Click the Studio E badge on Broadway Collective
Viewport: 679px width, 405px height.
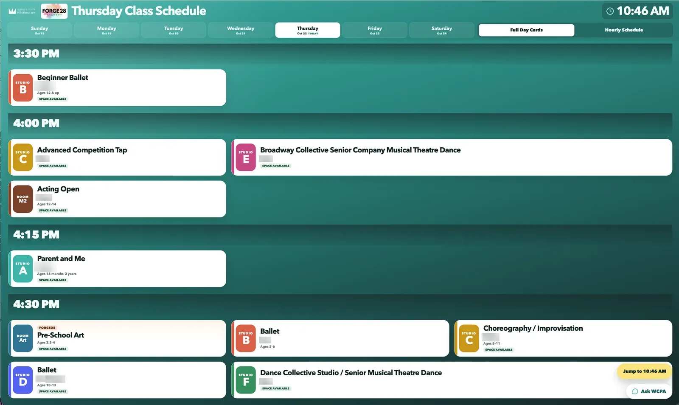[246, 157]
